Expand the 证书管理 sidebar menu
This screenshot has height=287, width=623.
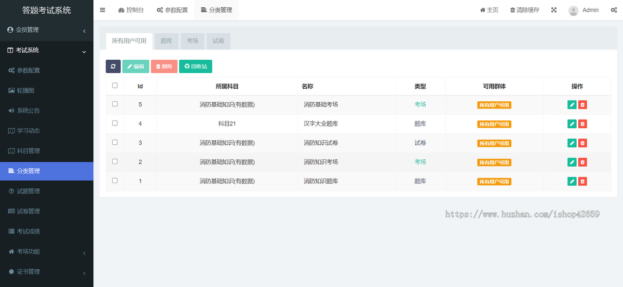pos(47,272)
